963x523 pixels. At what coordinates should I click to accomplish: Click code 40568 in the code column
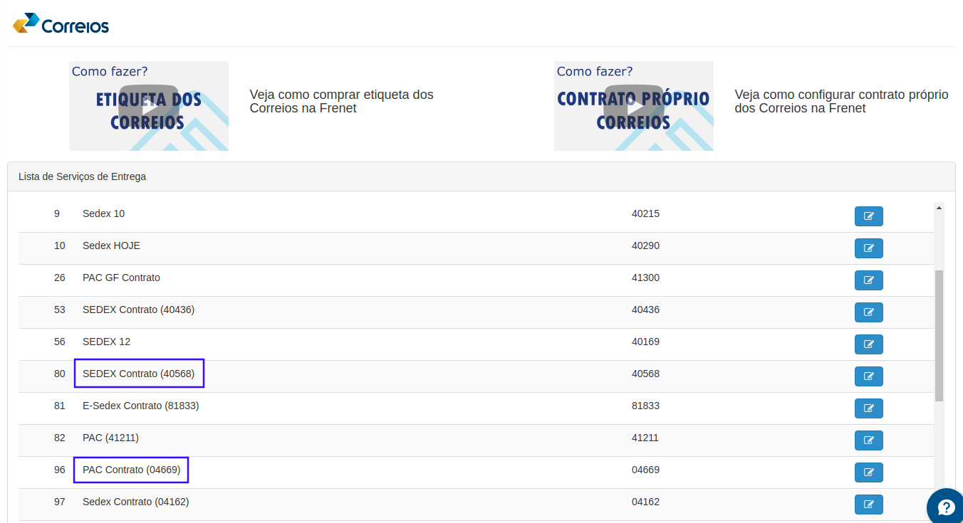click(645, 374)
